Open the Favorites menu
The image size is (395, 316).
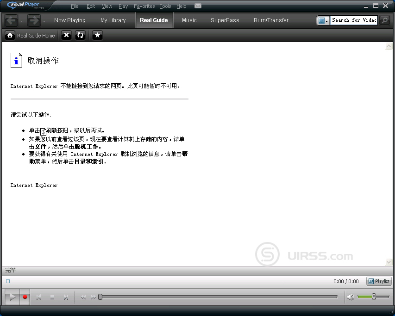pyautogui.click(x=144, y=6)
